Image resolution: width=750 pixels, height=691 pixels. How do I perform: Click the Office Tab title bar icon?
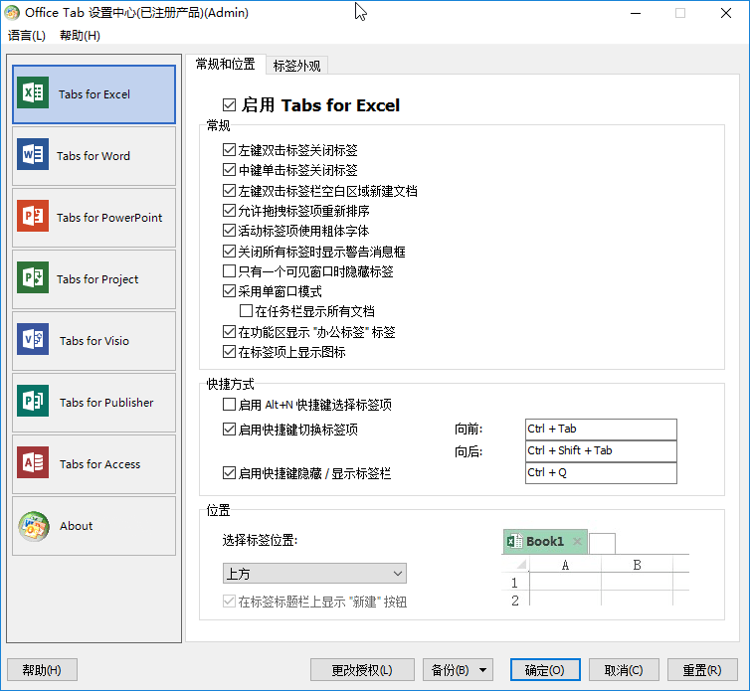[12, 13]
